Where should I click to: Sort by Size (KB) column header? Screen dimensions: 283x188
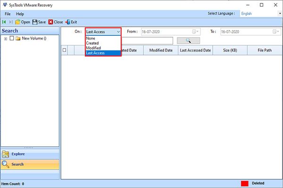pyautogui.click(x=230, y=50)
